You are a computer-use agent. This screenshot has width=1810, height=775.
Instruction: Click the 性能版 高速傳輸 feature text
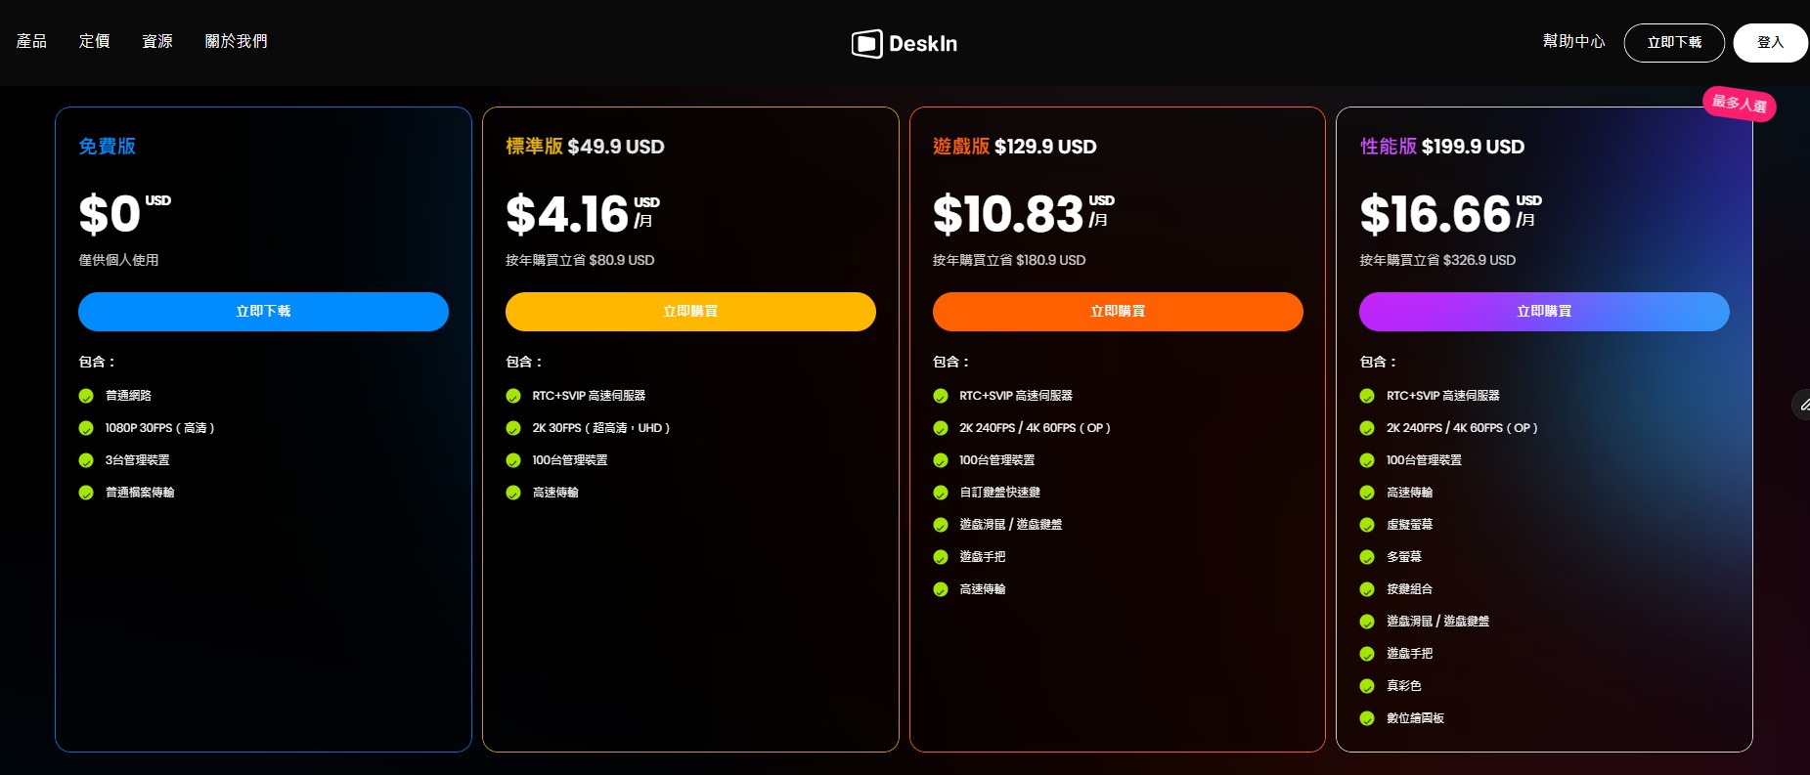click(x=1409, y=493)
